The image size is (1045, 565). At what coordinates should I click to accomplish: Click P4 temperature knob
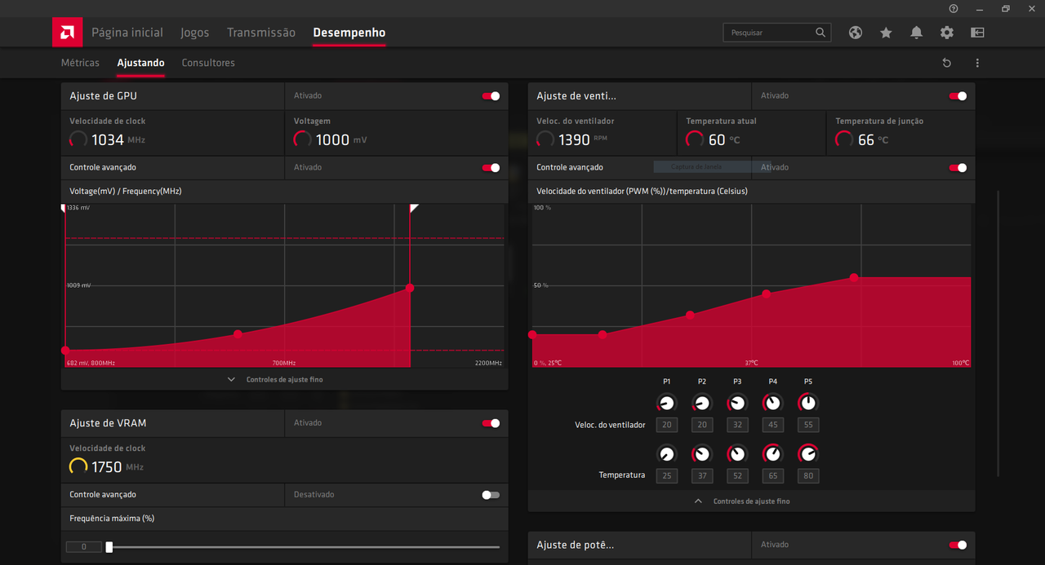pos(772,453)
